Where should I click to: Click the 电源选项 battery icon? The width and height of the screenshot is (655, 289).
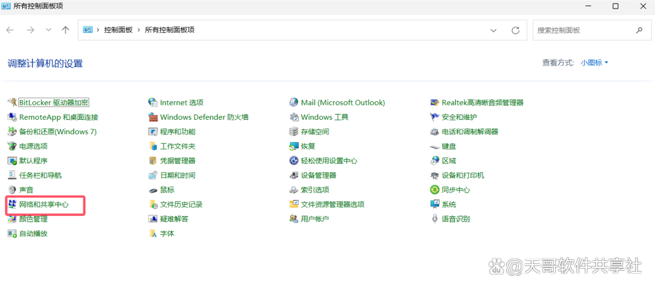12,146
